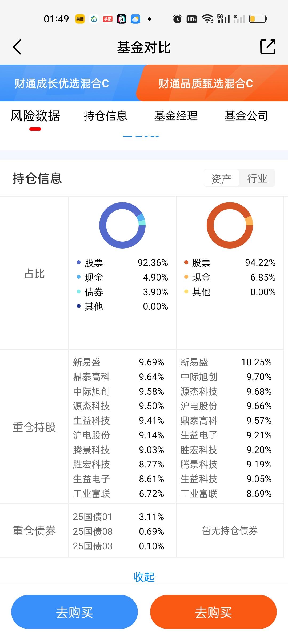Select the 财通成长优选混合C fund header
This screenshot has height=640, width=288.
click(62, 83)
